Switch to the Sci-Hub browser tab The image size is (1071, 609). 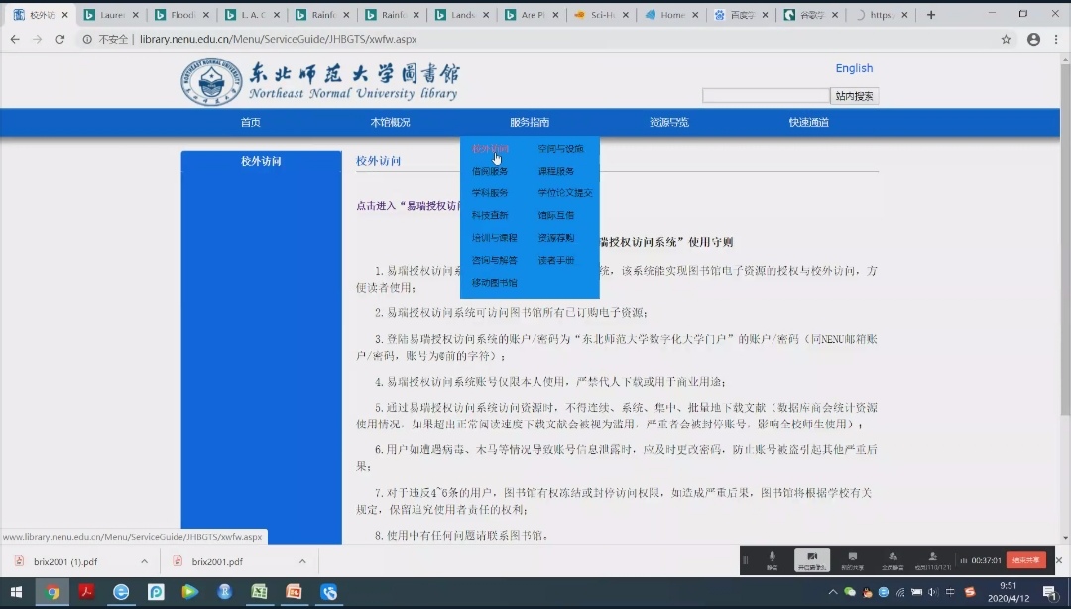tap(602, 15)
